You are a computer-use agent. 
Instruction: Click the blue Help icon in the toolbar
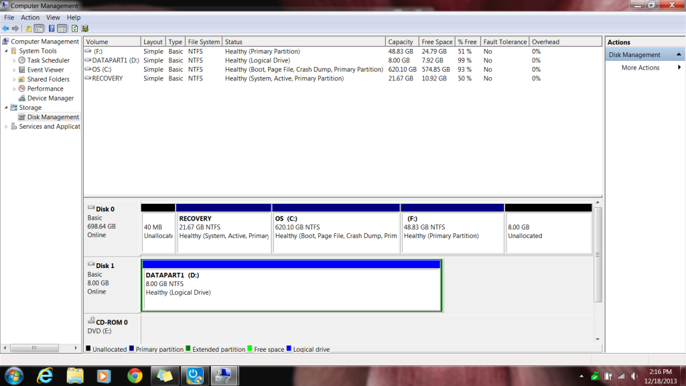pos(51,28)
